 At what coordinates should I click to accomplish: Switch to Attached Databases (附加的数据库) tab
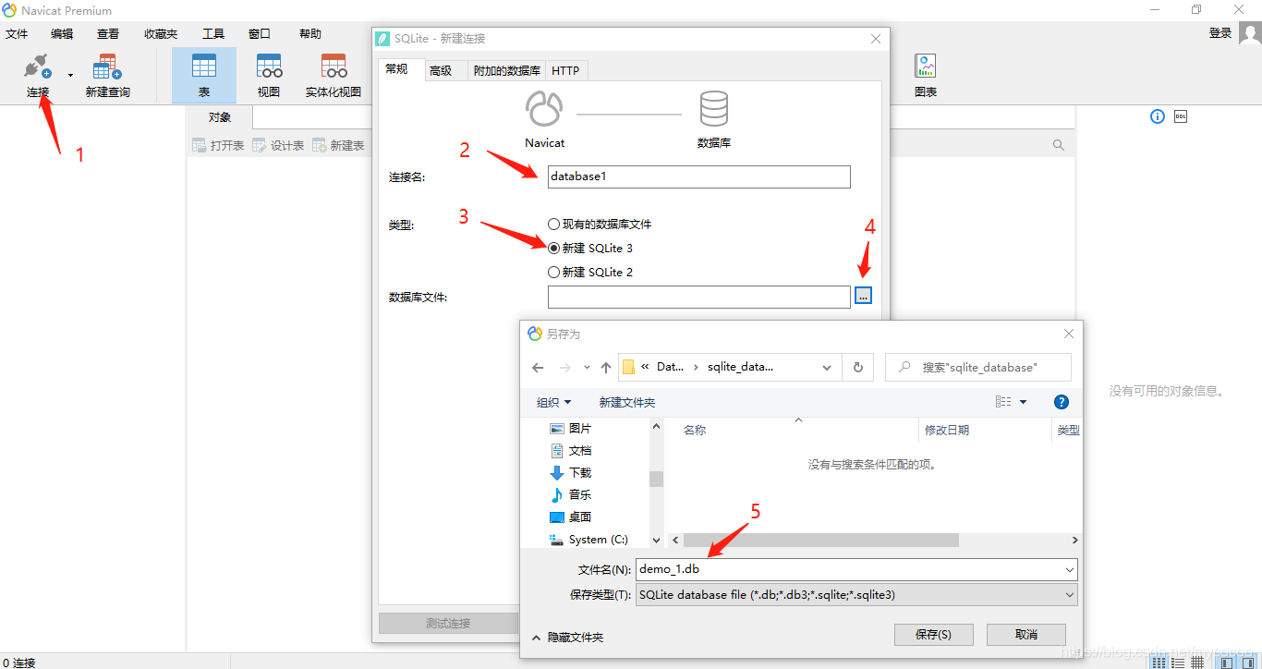coord(507,70)
